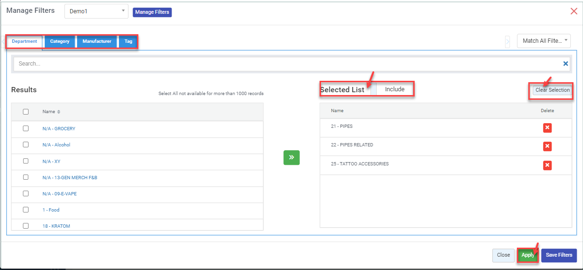Expand Match All Filters dropdown
This screenshot has height=270, width=583.
(544, 41)
